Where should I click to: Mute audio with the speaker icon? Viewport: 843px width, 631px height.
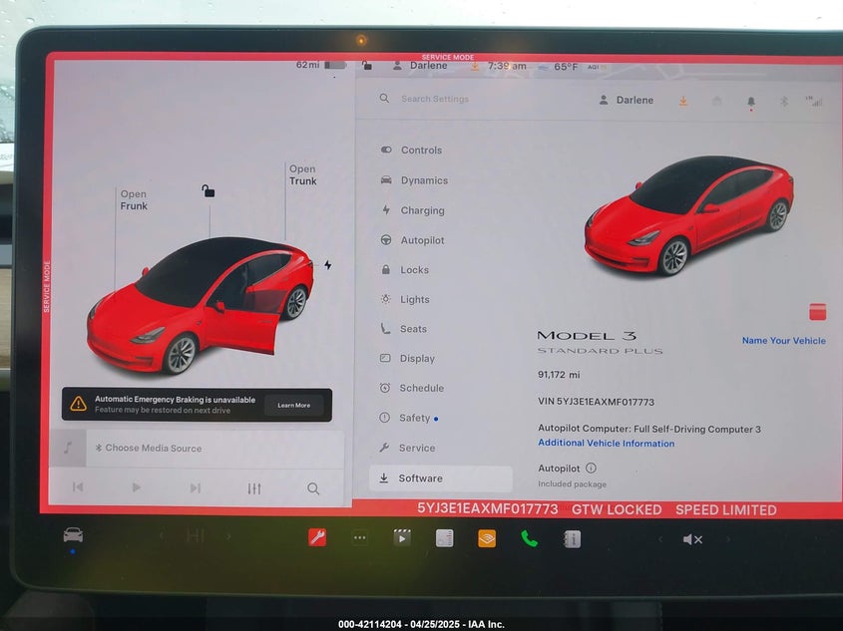(693, 539)
